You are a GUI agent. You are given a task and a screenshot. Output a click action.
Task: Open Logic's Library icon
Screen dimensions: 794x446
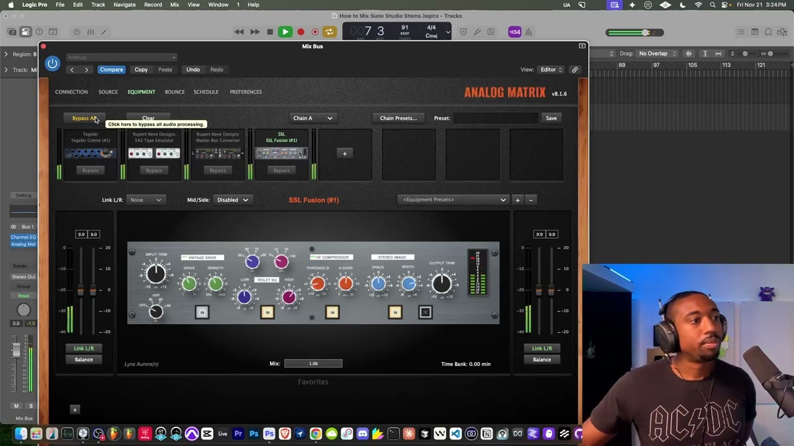coord(12,32)
